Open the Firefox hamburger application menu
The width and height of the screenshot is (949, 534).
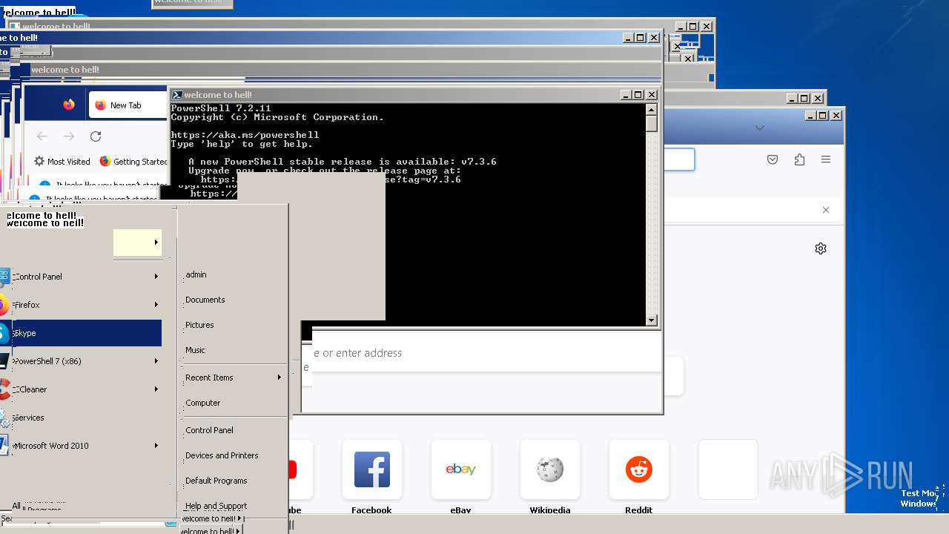point(826,159)
